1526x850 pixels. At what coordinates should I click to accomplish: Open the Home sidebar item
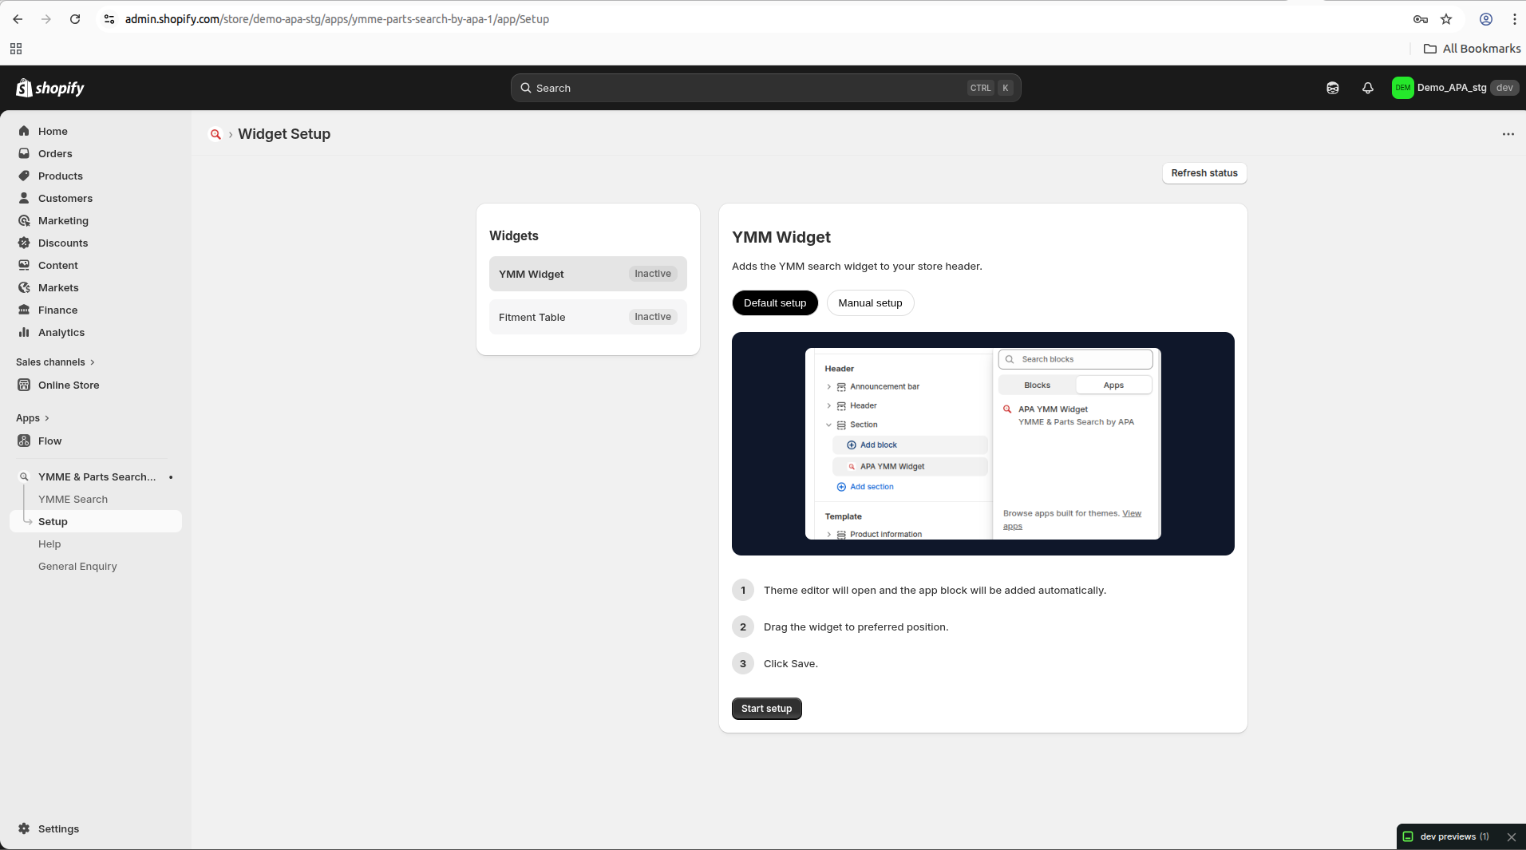tap(53, 131)
